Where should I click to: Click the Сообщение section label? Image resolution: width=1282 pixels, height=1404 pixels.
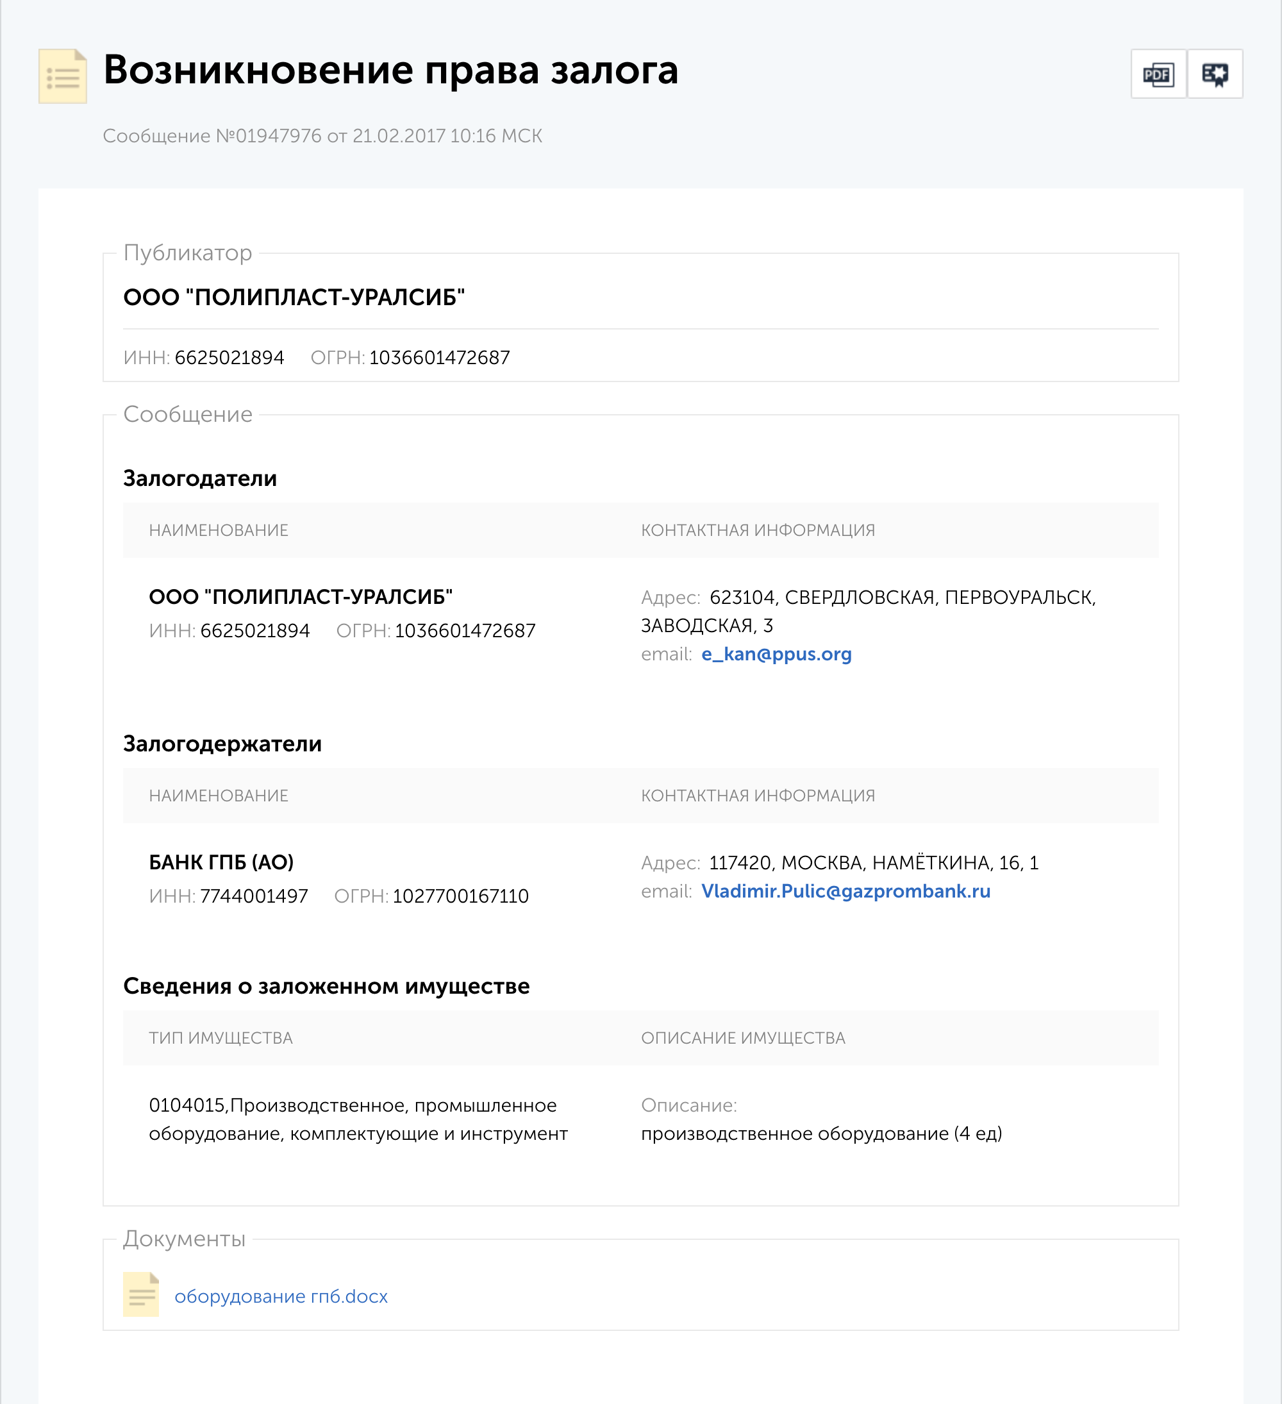(187, 414)
